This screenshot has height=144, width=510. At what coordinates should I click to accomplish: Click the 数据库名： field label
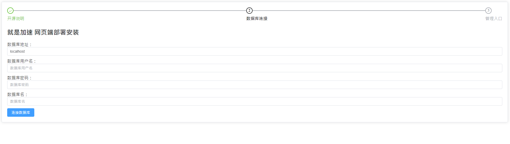point(17,94)
